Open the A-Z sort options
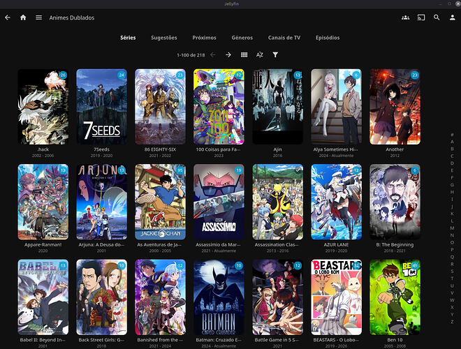Image resolution: width=461 pixels, height=349 pixels. click(x=260, y=54)
